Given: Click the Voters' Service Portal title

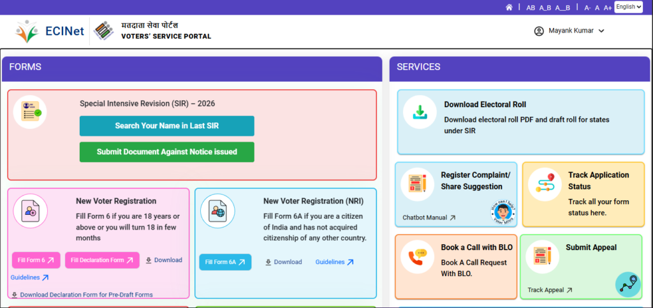Looking at the screenshot, I should 166,36.
